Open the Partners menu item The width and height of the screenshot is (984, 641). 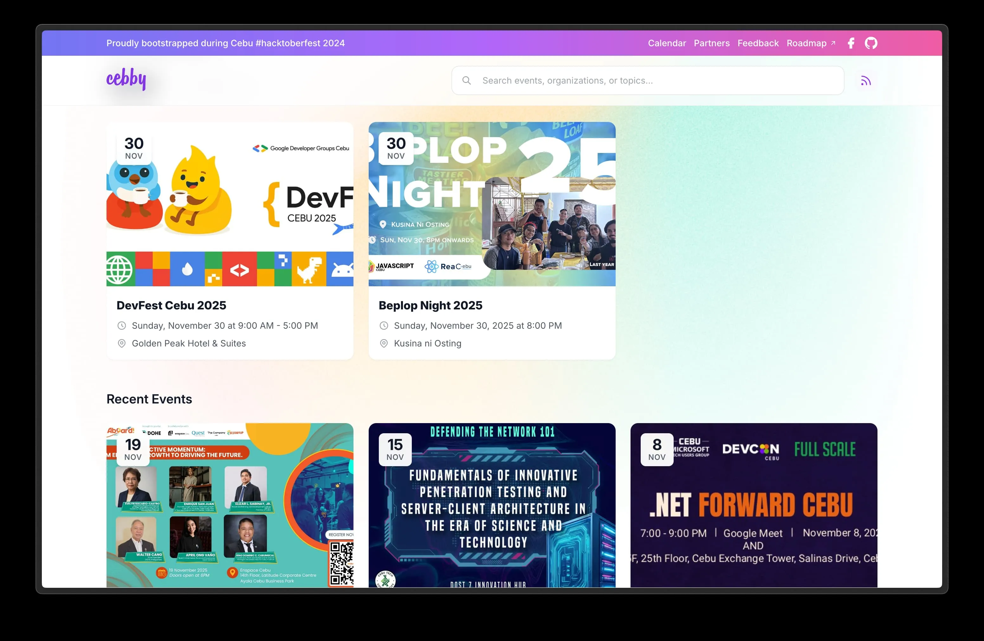(x=712, y=43)
